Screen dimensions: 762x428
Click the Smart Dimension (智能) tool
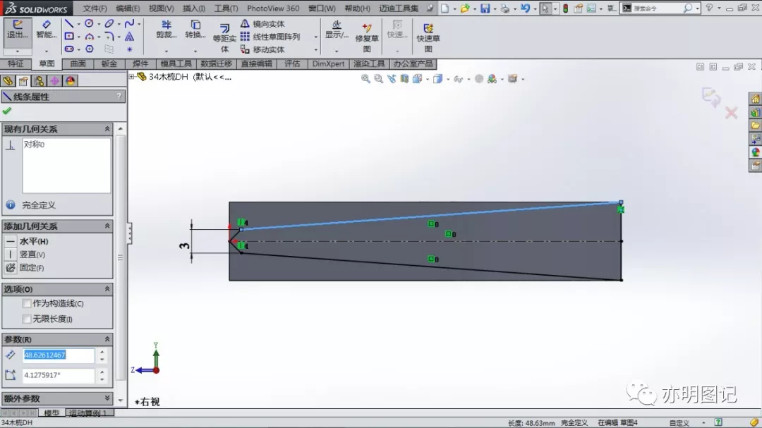point(47,29)
